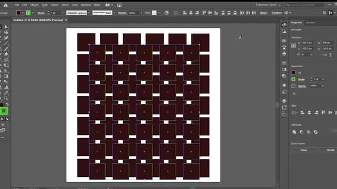Select the Line Segment tool
The height and width of the screenshot is (189, 337).
click(x=6, y=43)
